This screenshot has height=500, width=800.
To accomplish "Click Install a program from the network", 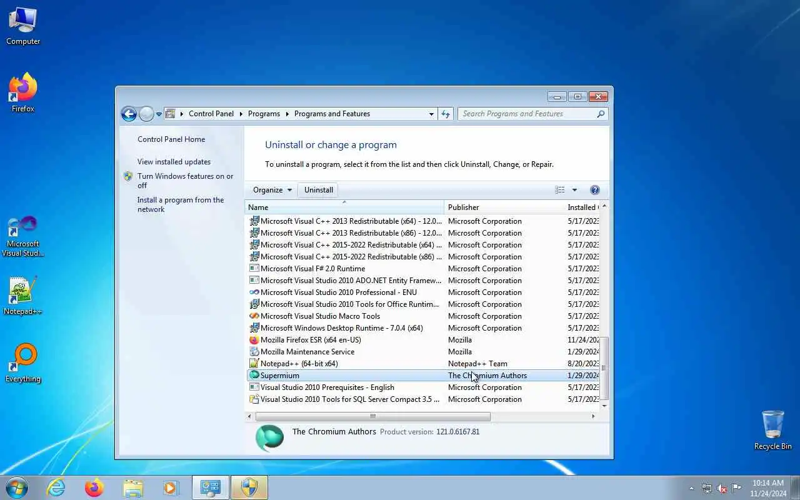I will coord(181,204).
